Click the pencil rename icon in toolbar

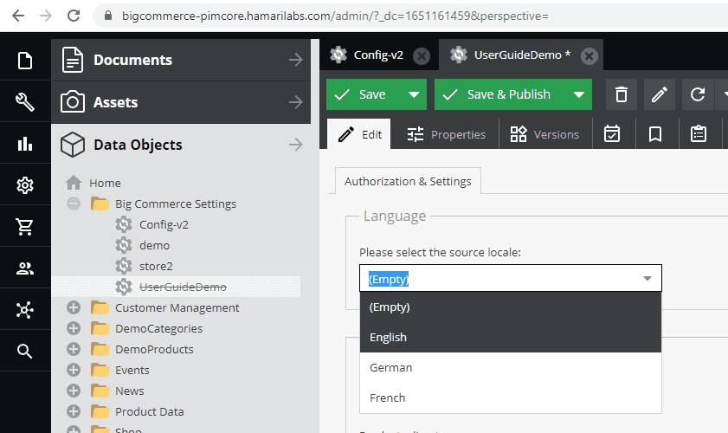coord(660,94)
